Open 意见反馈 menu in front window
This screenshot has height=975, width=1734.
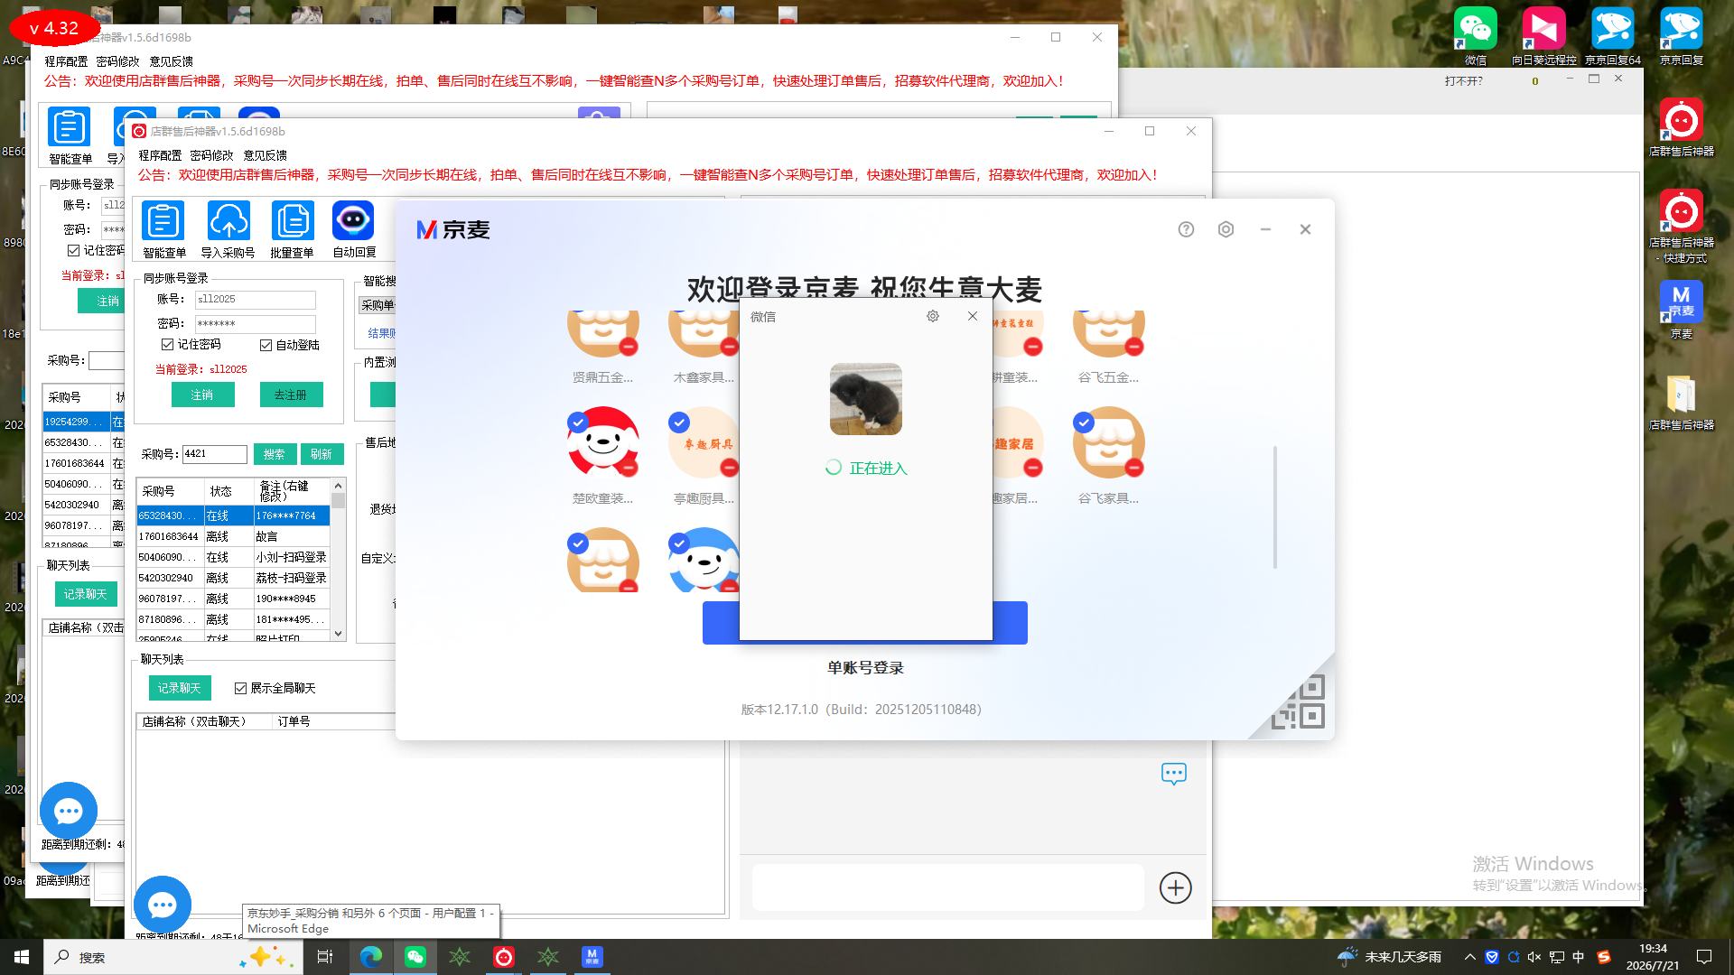point(265,155)
